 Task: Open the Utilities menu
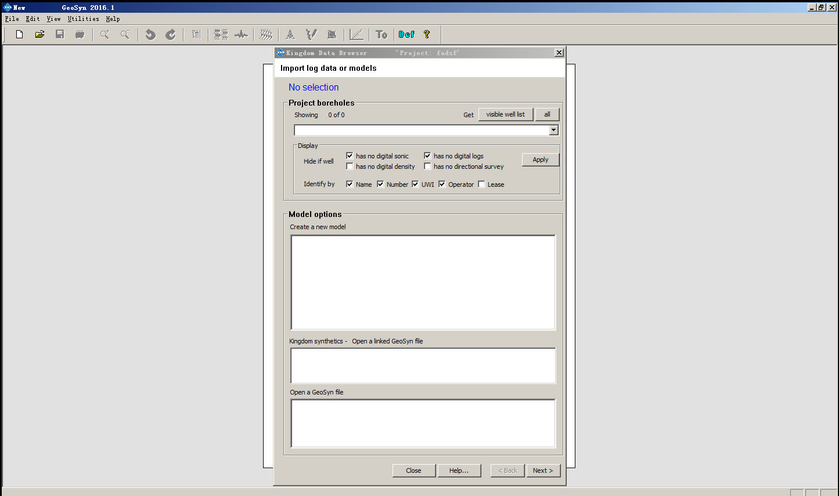(83, 19)
